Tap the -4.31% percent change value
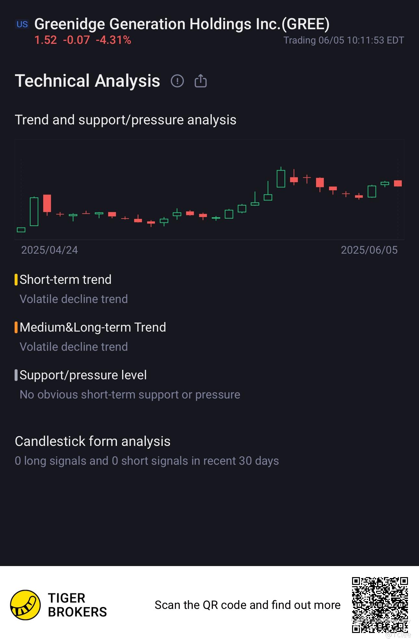This screenshot has width=419, height=644. point(113,40)
